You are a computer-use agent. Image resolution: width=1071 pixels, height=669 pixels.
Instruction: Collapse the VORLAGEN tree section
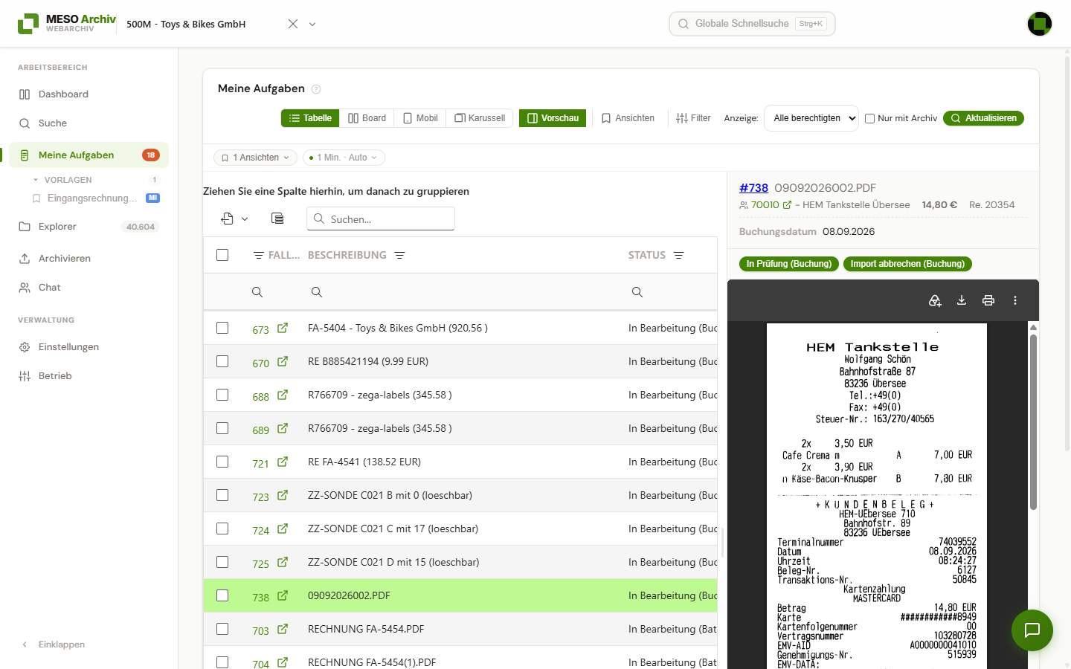[36, 180]
